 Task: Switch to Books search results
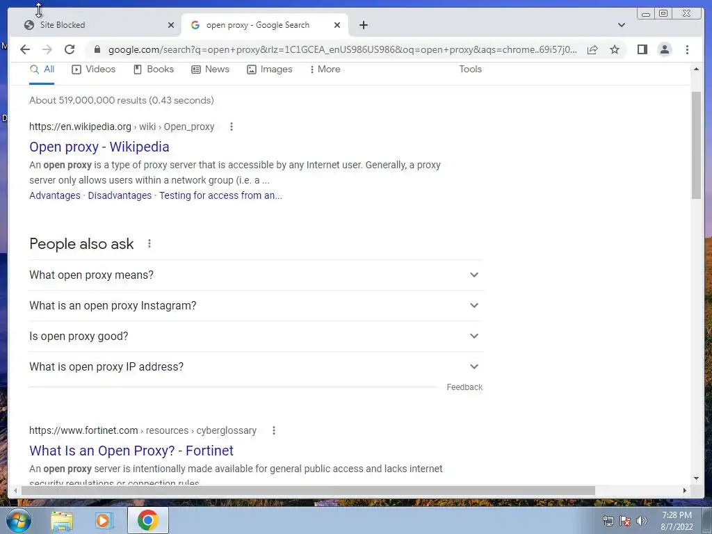[x=154, y=70]
